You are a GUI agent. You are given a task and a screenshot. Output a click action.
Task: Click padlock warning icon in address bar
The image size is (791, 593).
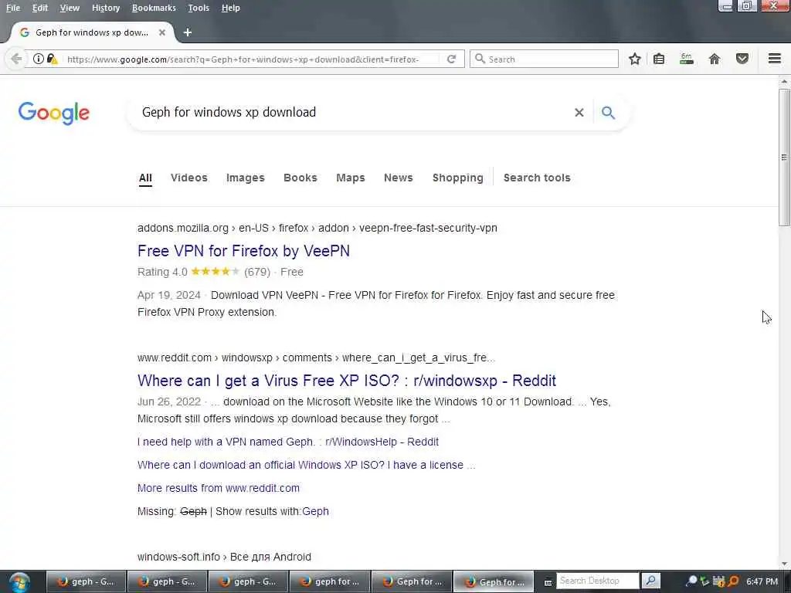(52, 59)
